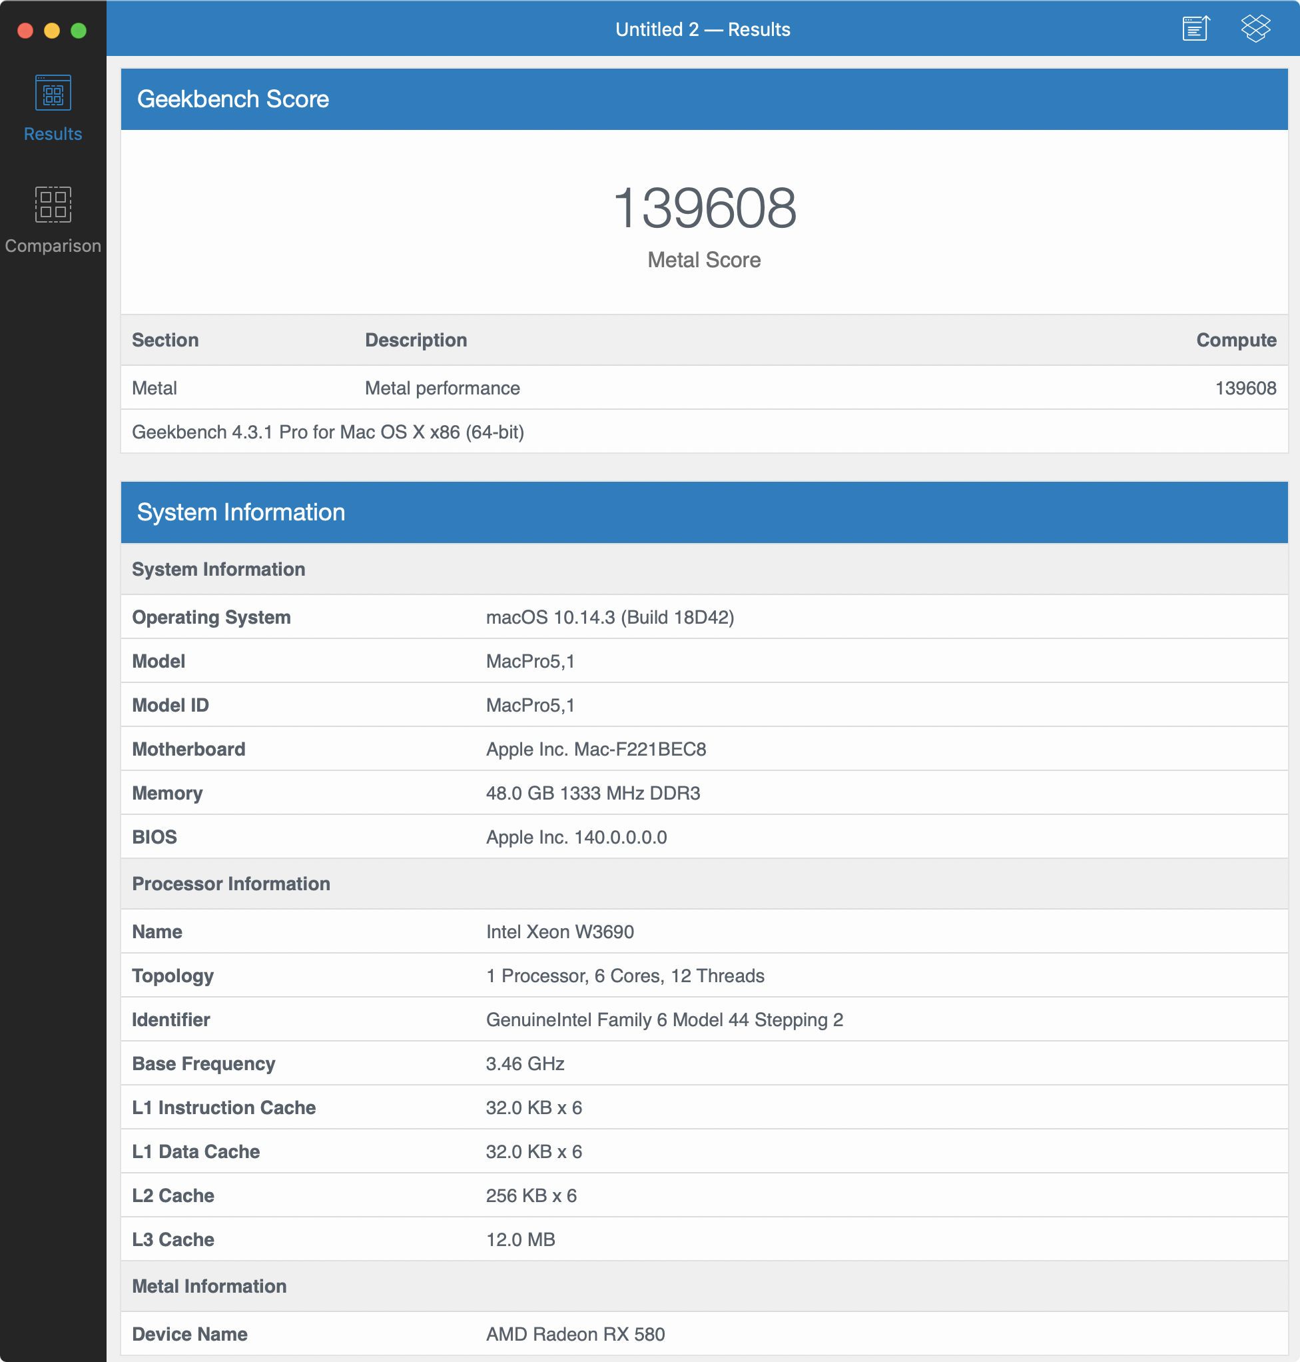Click the Dropbox icon in title bar
The height and width of the screenshot is (1362, 1300).
coord(1255,29)
